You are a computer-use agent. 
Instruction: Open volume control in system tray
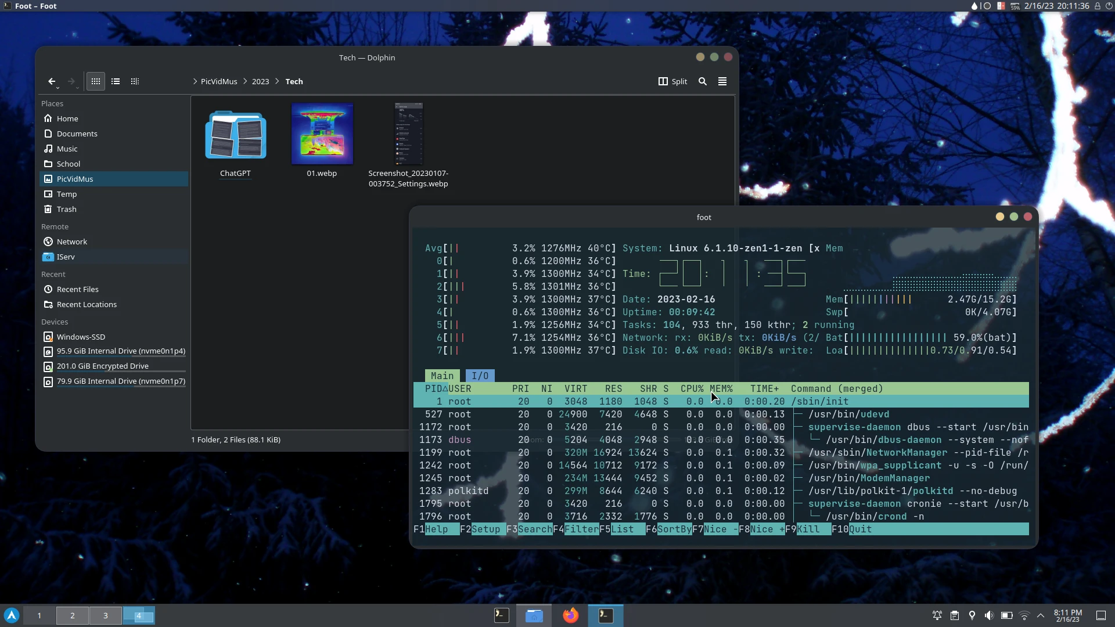[989, 615]
